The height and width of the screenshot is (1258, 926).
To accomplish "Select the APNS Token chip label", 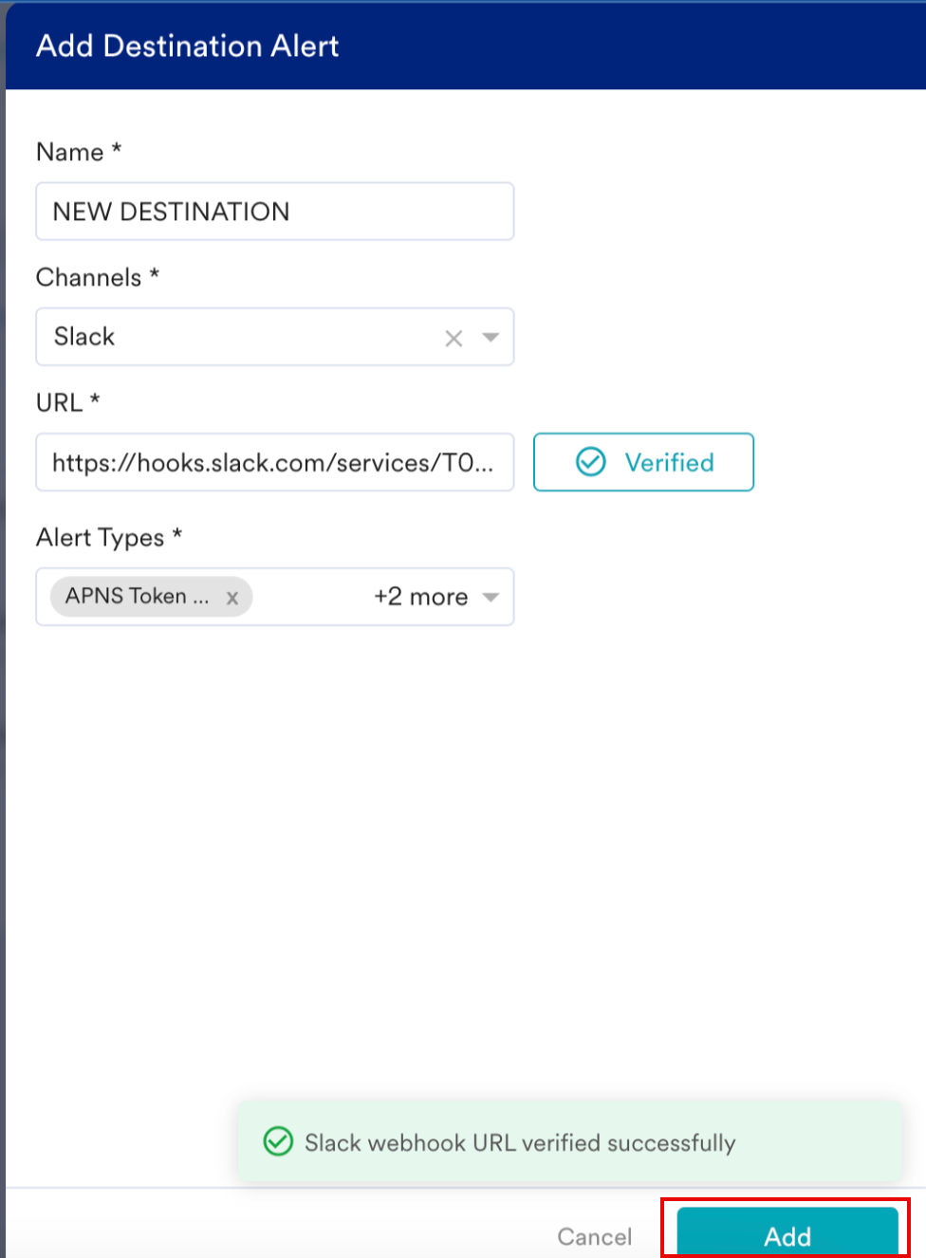I will (x=137, y=597).
